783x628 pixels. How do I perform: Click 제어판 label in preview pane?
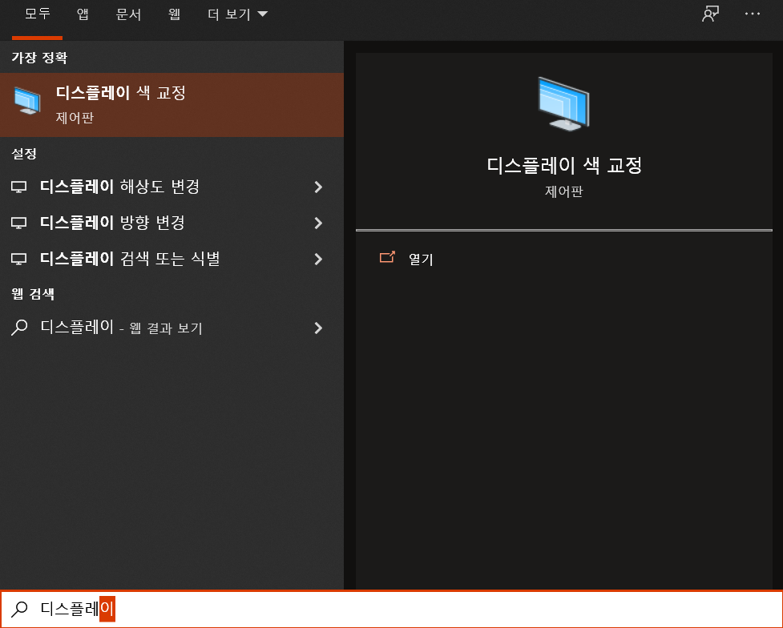[x=563, y=191]
